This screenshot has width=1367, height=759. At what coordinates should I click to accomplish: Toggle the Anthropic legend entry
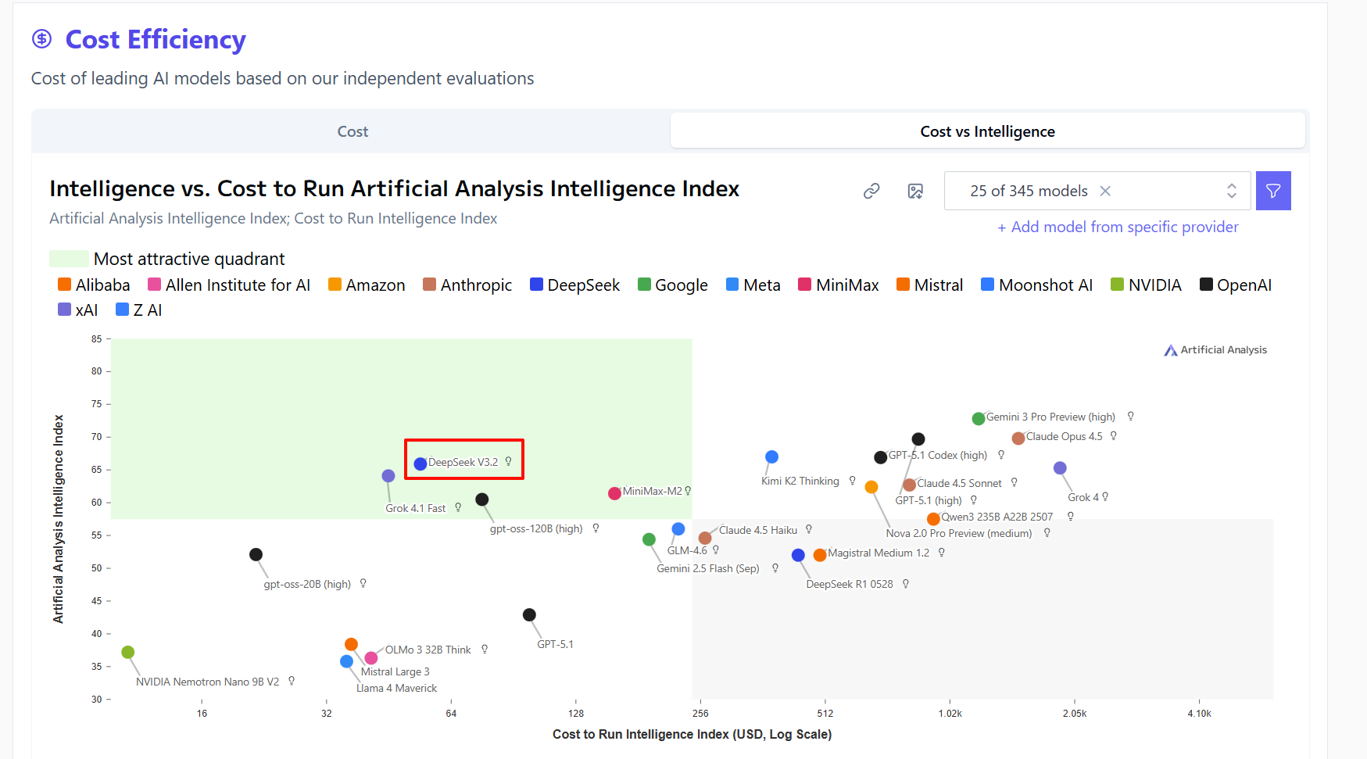pos(467,285)
